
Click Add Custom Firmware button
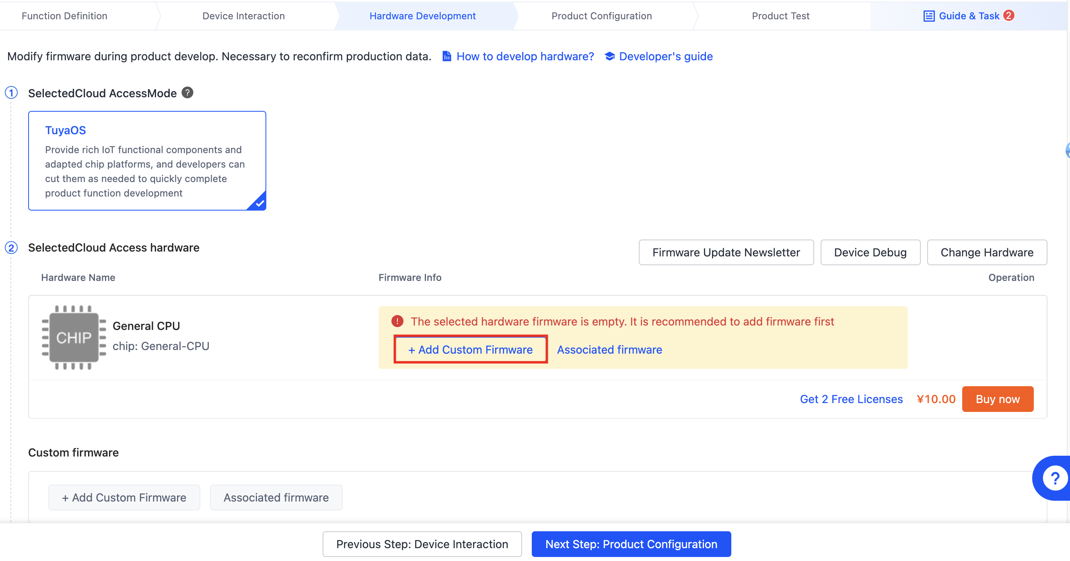click(x=471, y=348)
